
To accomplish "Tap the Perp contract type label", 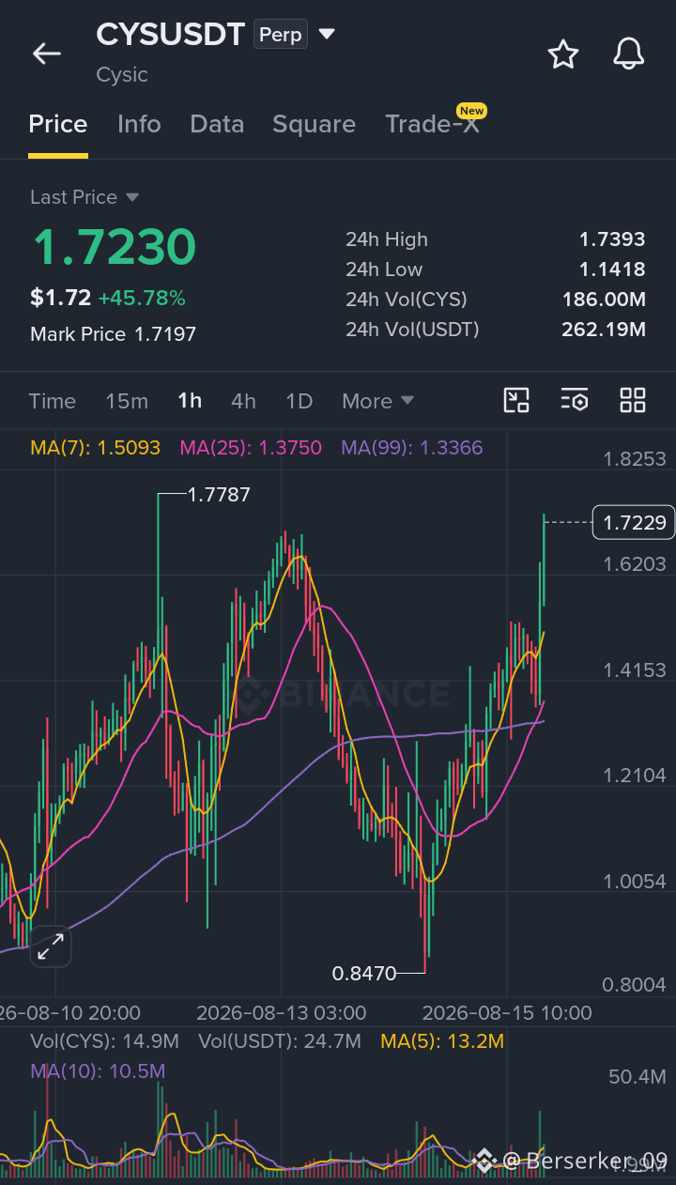I will click(x=281, y=35).
